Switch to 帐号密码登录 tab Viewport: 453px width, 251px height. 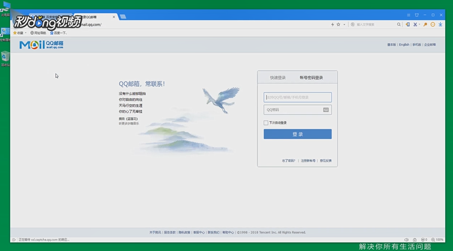(x=311, y=77)
